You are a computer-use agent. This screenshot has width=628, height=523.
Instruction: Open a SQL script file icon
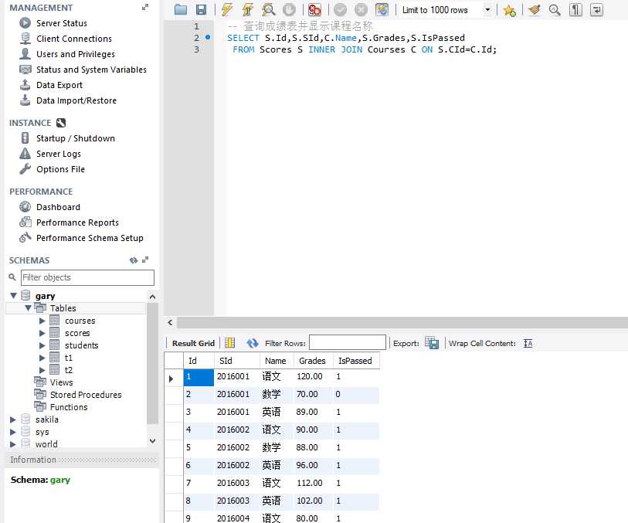pyautogui.click(x=181, y=9)
